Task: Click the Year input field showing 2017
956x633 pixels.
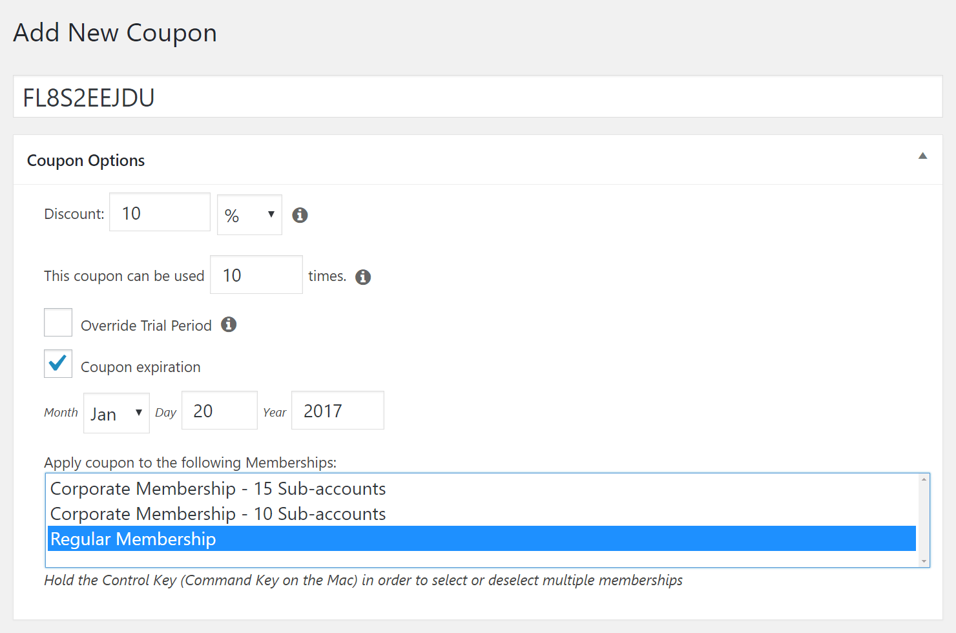Action: click(338, 410)
